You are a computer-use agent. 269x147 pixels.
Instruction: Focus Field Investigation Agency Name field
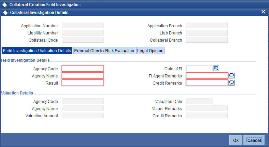click(83, 76)
